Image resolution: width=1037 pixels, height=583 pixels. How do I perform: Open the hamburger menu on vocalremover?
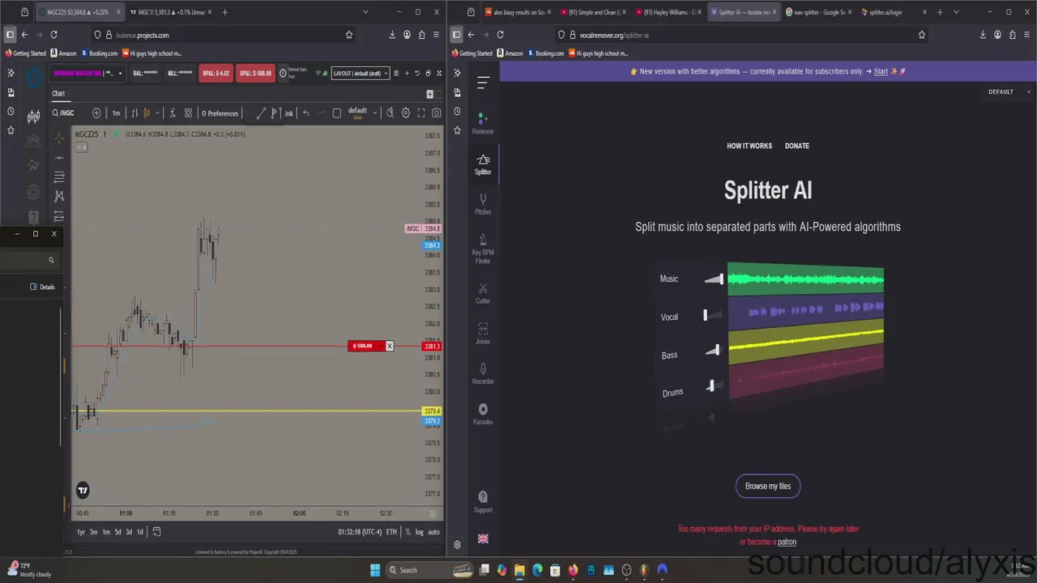click(x=483, y=83)
